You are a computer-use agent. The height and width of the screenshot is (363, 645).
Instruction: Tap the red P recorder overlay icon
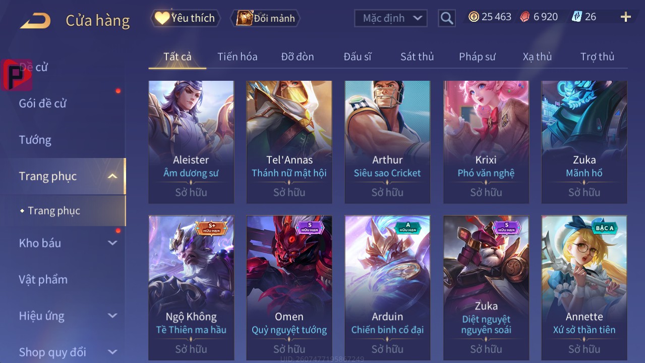tap(17, 75)
